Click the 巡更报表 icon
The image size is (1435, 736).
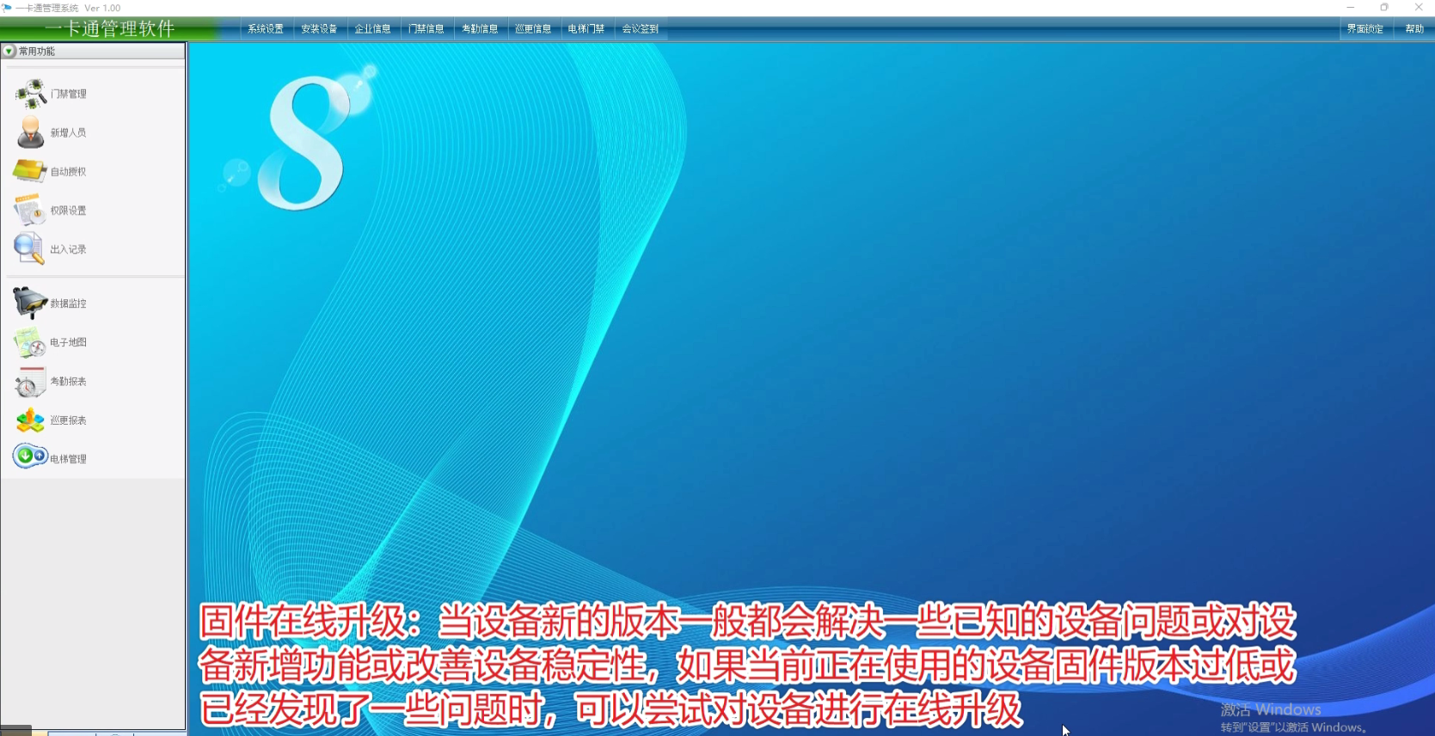click(x=30, y=420)
